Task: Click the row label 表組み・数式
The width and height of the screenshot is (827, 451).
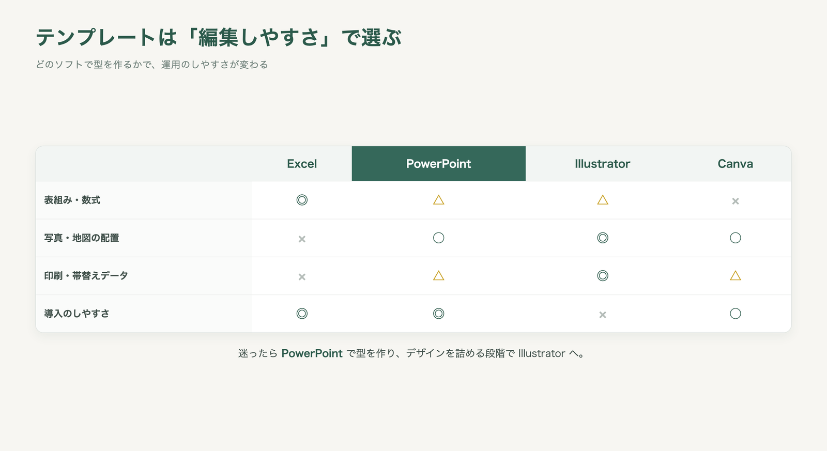Action: tap(72, 200)
